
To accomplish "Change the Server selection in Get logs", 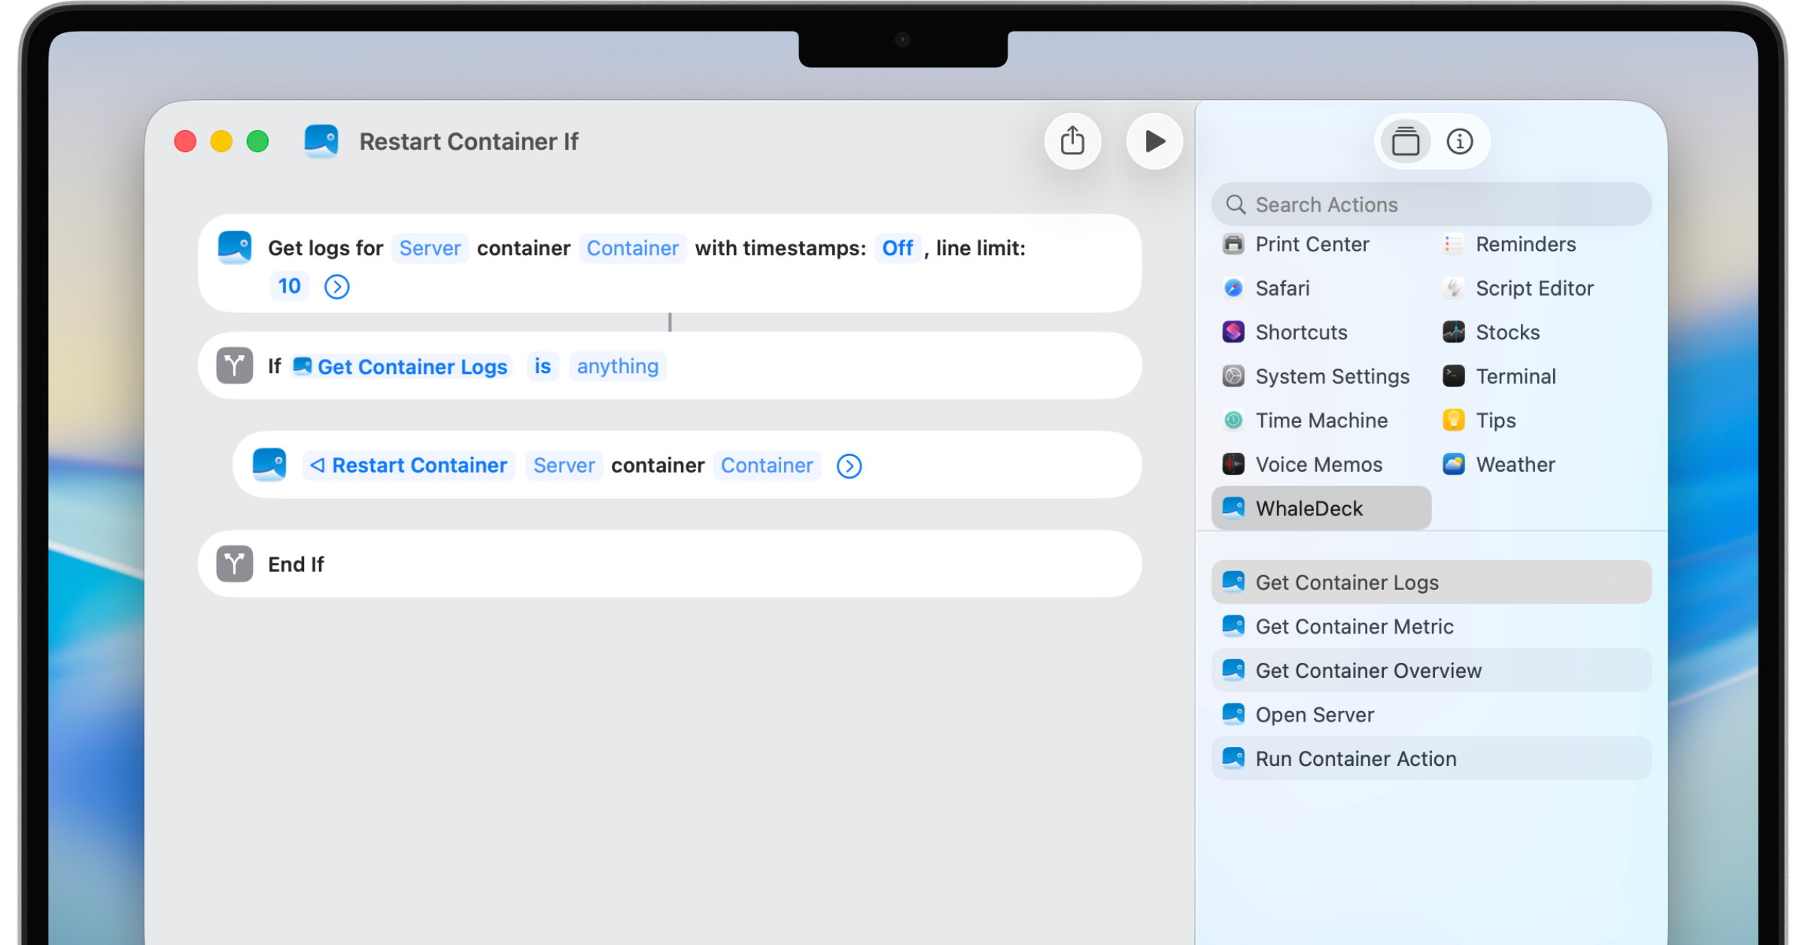I will point(429,248).
